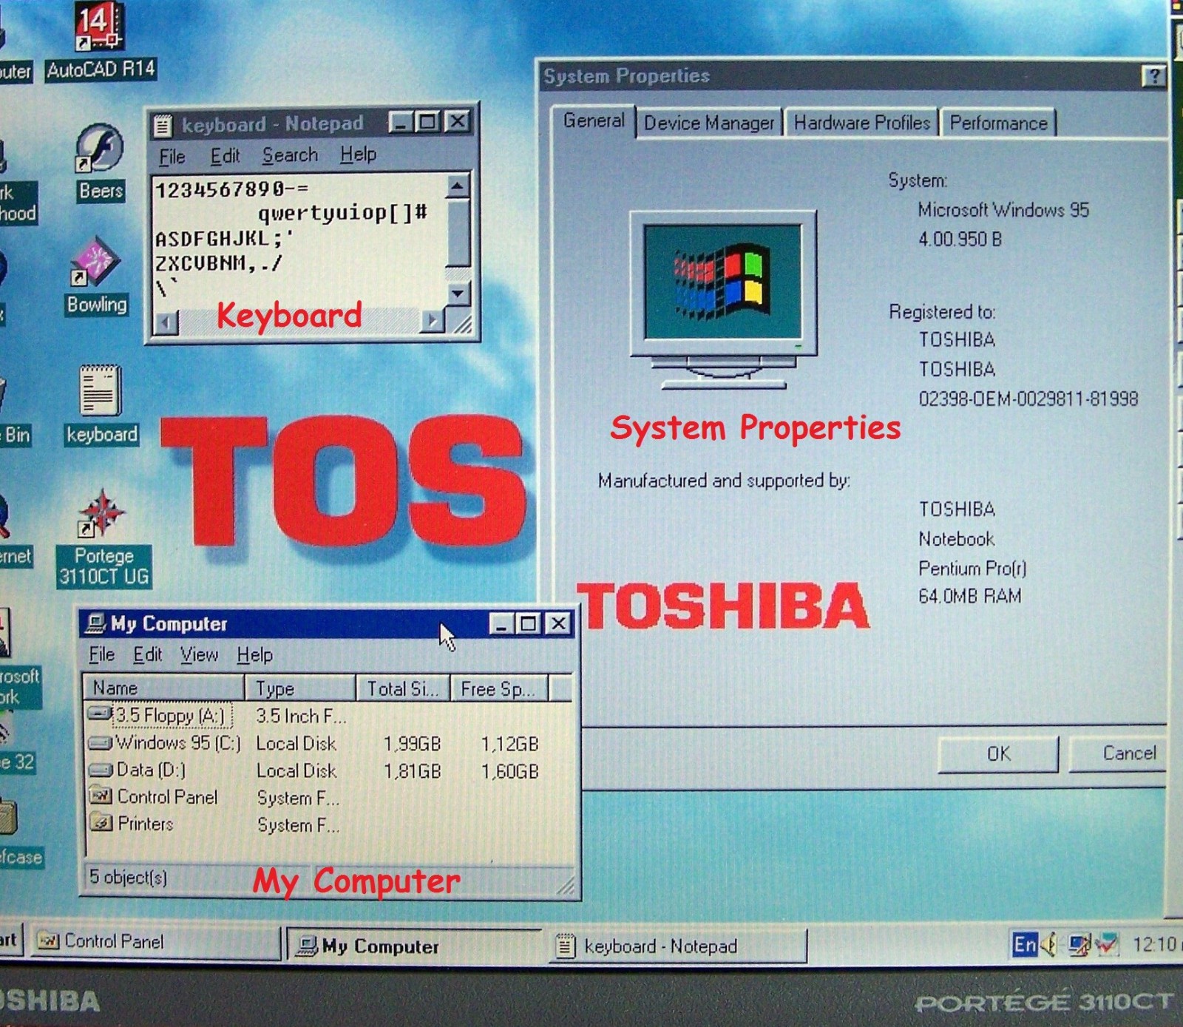1183x1027 pixels.
Task: Open the View menu in My Computer
Action: [199, 654]
